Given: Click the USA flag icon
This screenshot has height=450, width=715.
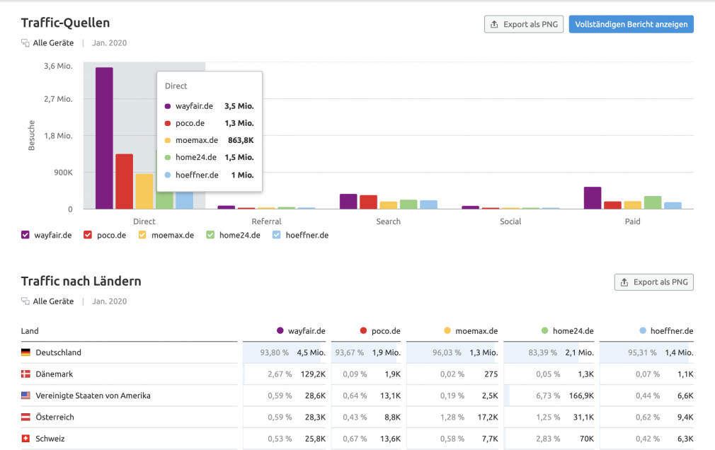Looking at the screenshot, I should pos(25,396).
